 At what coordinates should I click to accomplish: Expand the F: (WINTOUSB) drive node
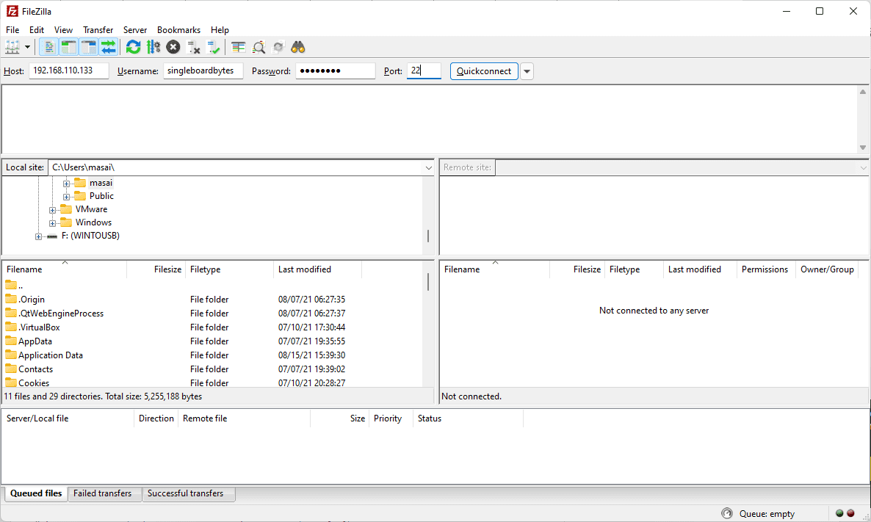[38, 236]
